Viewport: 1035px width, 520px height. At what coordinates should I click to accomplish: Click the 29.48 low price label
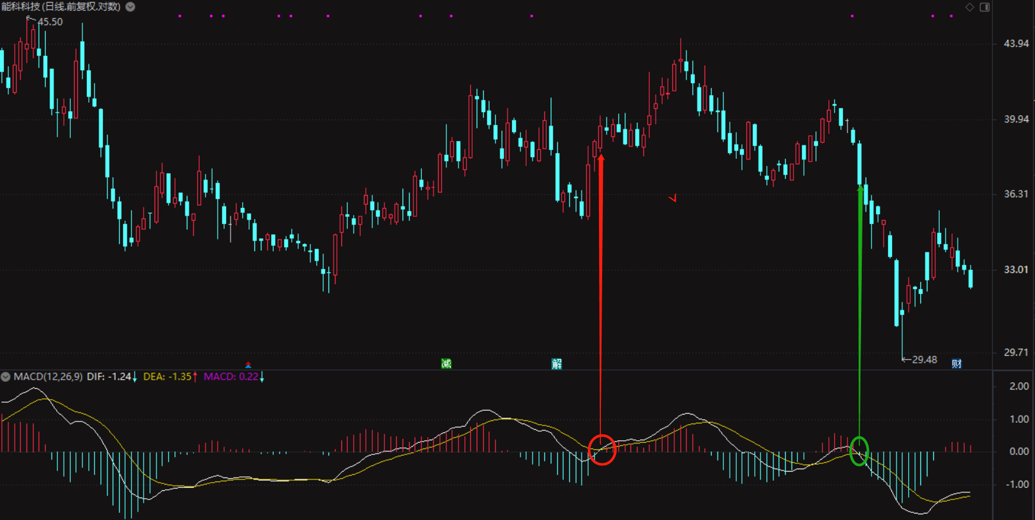click(x=924, y=360)
